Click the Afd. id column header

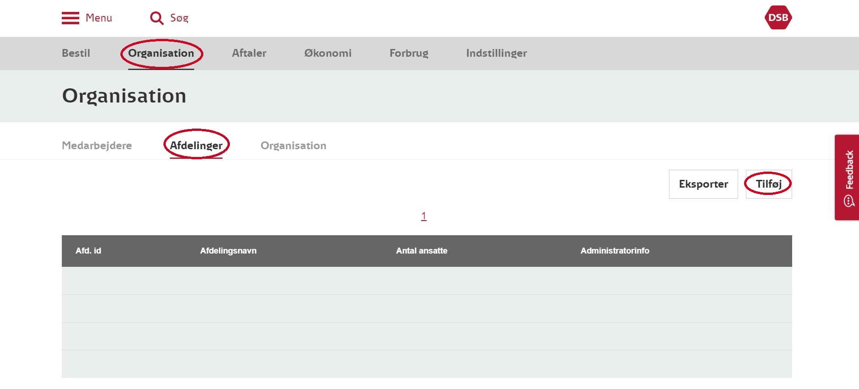click(x=88, y=251)
